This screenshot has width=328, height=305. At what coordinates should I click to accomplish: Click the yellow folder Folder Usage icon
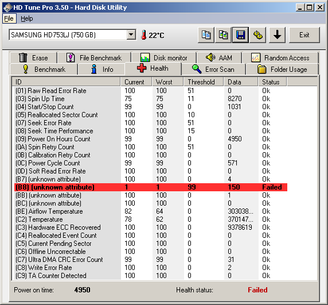click(261, 69)
